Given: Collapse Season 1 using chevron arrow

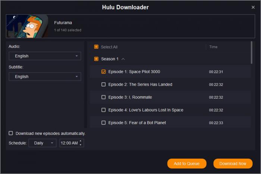Looking at the screenshot, I should 123,59.
